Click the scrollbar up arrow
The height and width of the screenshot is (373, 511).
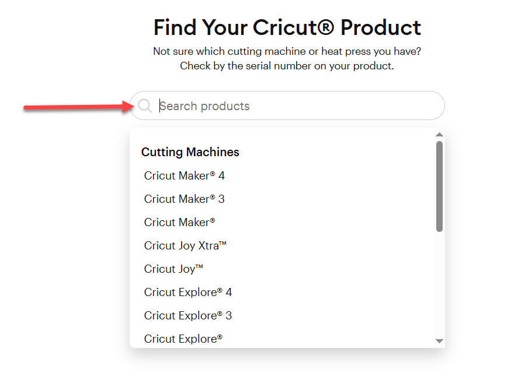[440, 134]
